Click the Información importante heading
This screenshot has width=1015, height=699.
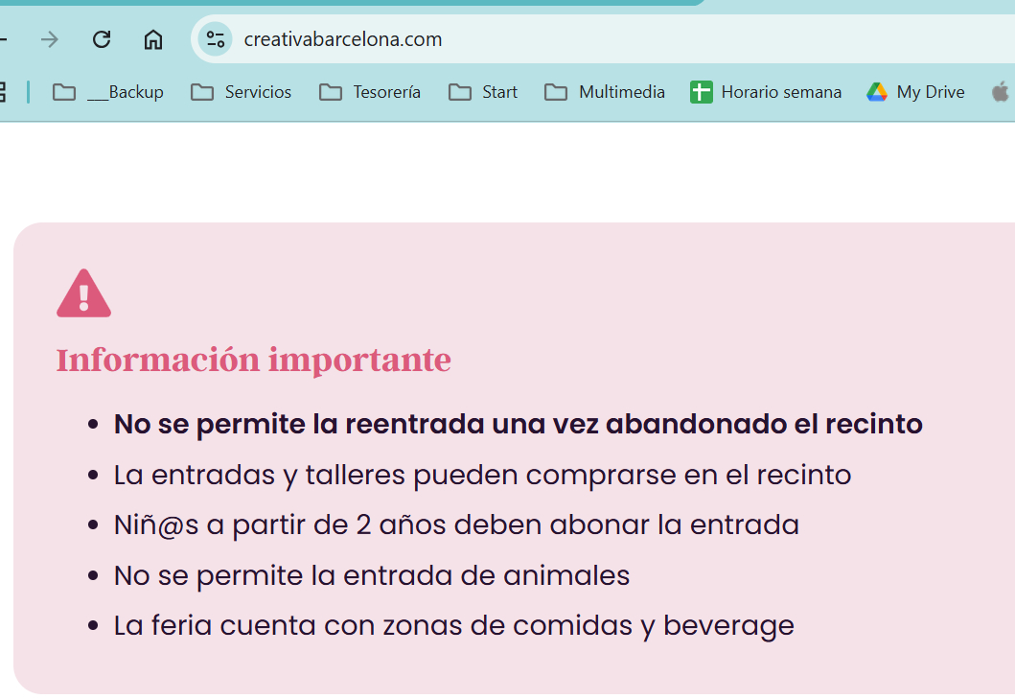tap(253, 361)
